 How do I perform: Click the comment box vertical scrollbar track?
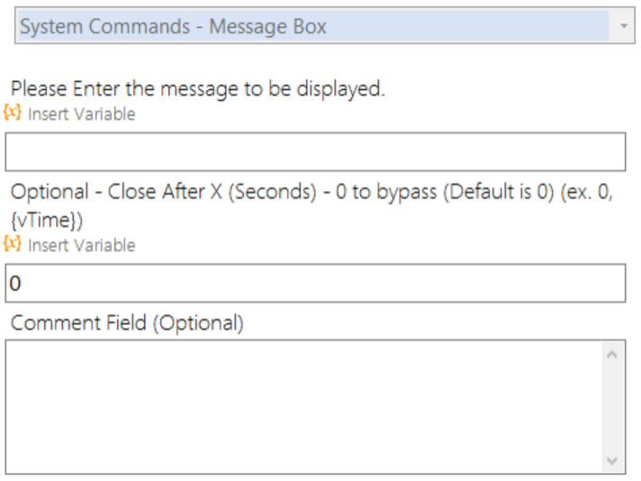point(612,407)
